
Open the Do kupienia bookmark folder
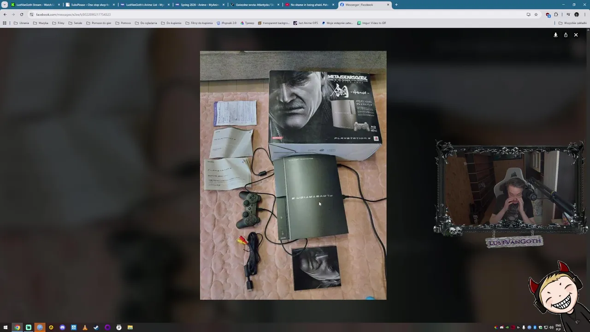(x=171, y=23)
